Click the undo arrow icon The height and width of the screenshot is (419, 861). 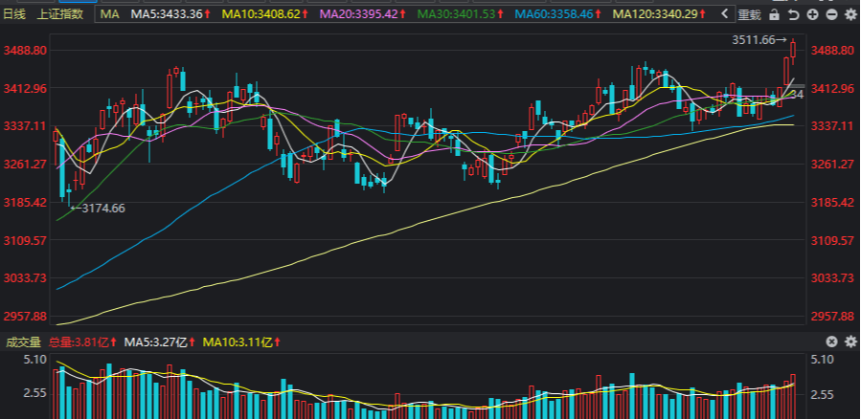793,14
